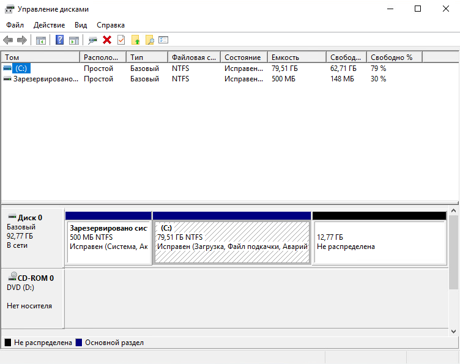
Task: Open the Вид menu
Action: pos(81,25)
